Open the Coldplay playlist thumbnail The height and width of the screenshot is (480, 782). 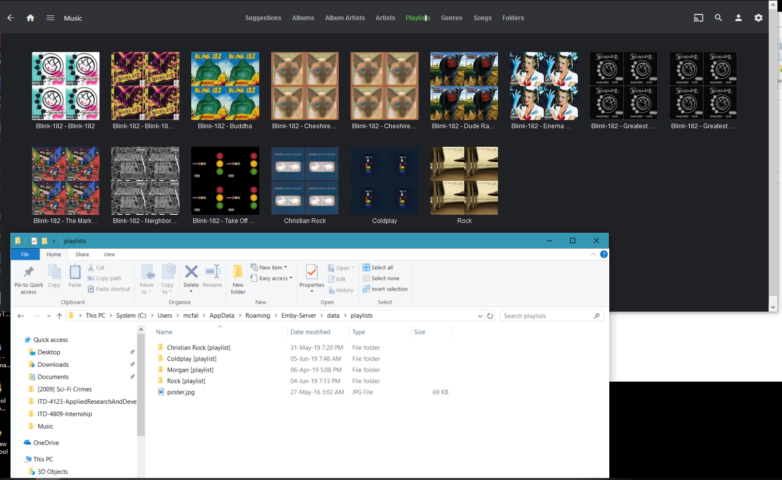point(385,181)
